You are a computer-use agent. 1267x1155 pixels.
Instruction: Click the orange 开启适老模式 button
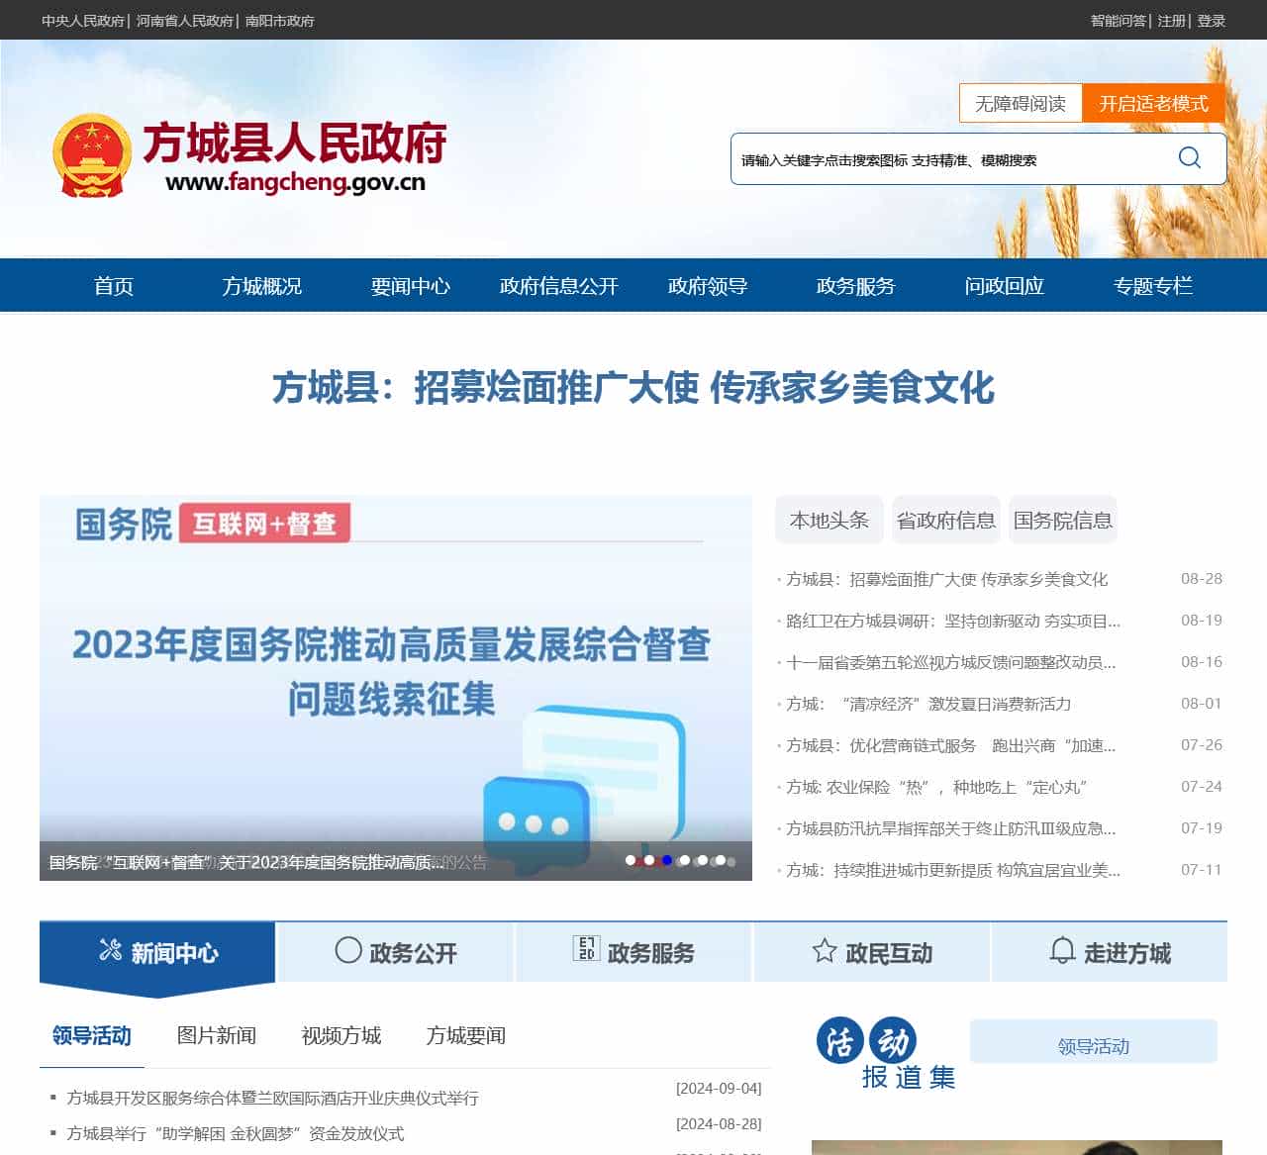1154,104
